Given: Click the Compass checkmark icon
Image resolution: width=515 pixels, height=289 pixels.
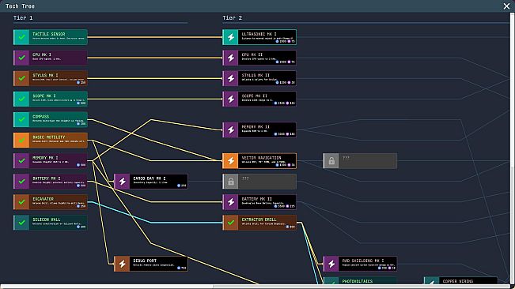Looking at the screenshot, I should [x=21, y=119].
